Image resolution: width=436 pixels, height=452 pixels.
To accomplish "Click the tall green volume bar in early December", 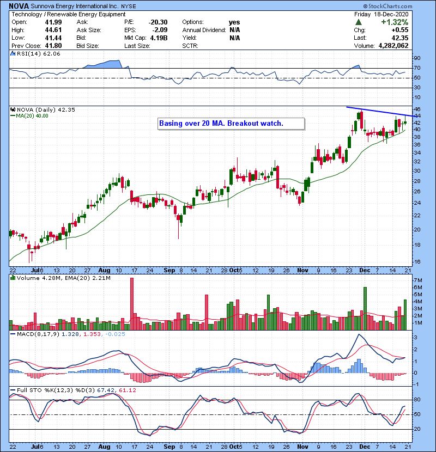I will coord(365,308).
